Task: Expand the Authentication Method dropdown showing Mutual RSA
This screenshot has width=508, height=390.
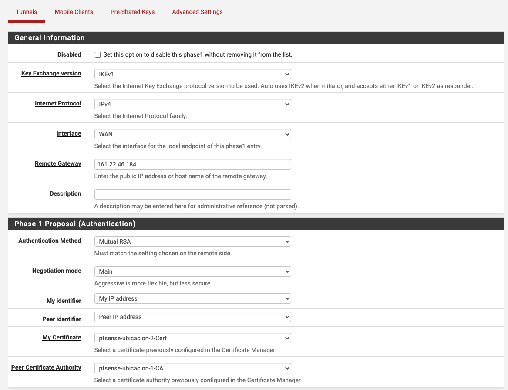Action: point(193,241)
